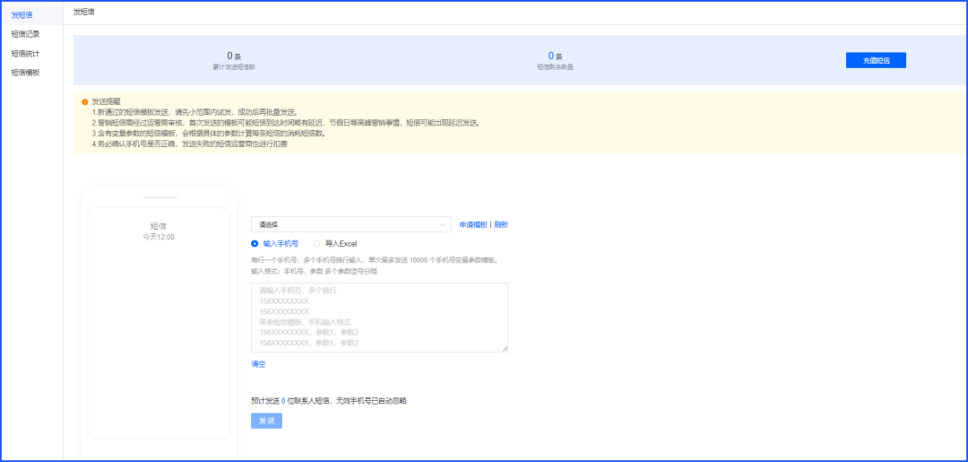
Task: Click the 短信剩余数量 count of 0 条
Action: coord(555,57)
